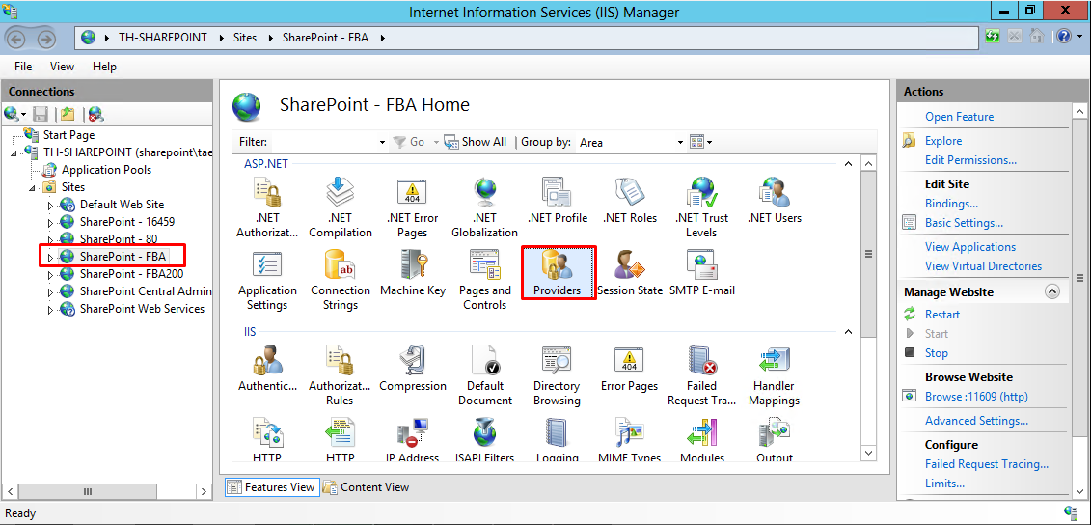1091x525 pixels.
Task: Expand the SharePoint - FBA200 node
Action: coord(50,275)
